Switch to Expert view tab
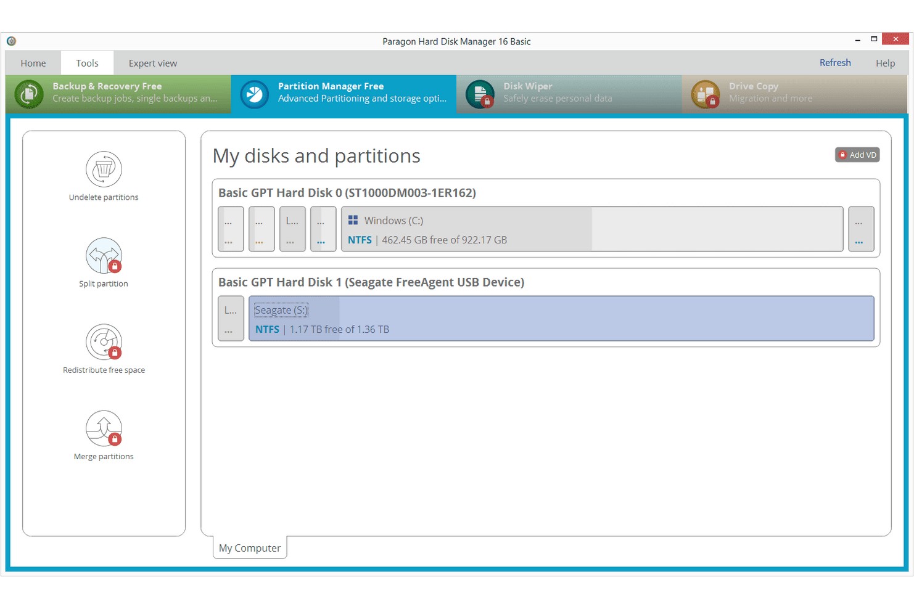Image resolution: width=914 pixels, height=609 pixels. pyautogui.click(x=152, y=63)
